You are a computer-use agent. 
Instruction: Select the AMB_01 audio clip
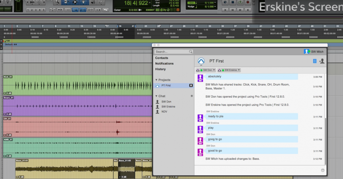77,148
